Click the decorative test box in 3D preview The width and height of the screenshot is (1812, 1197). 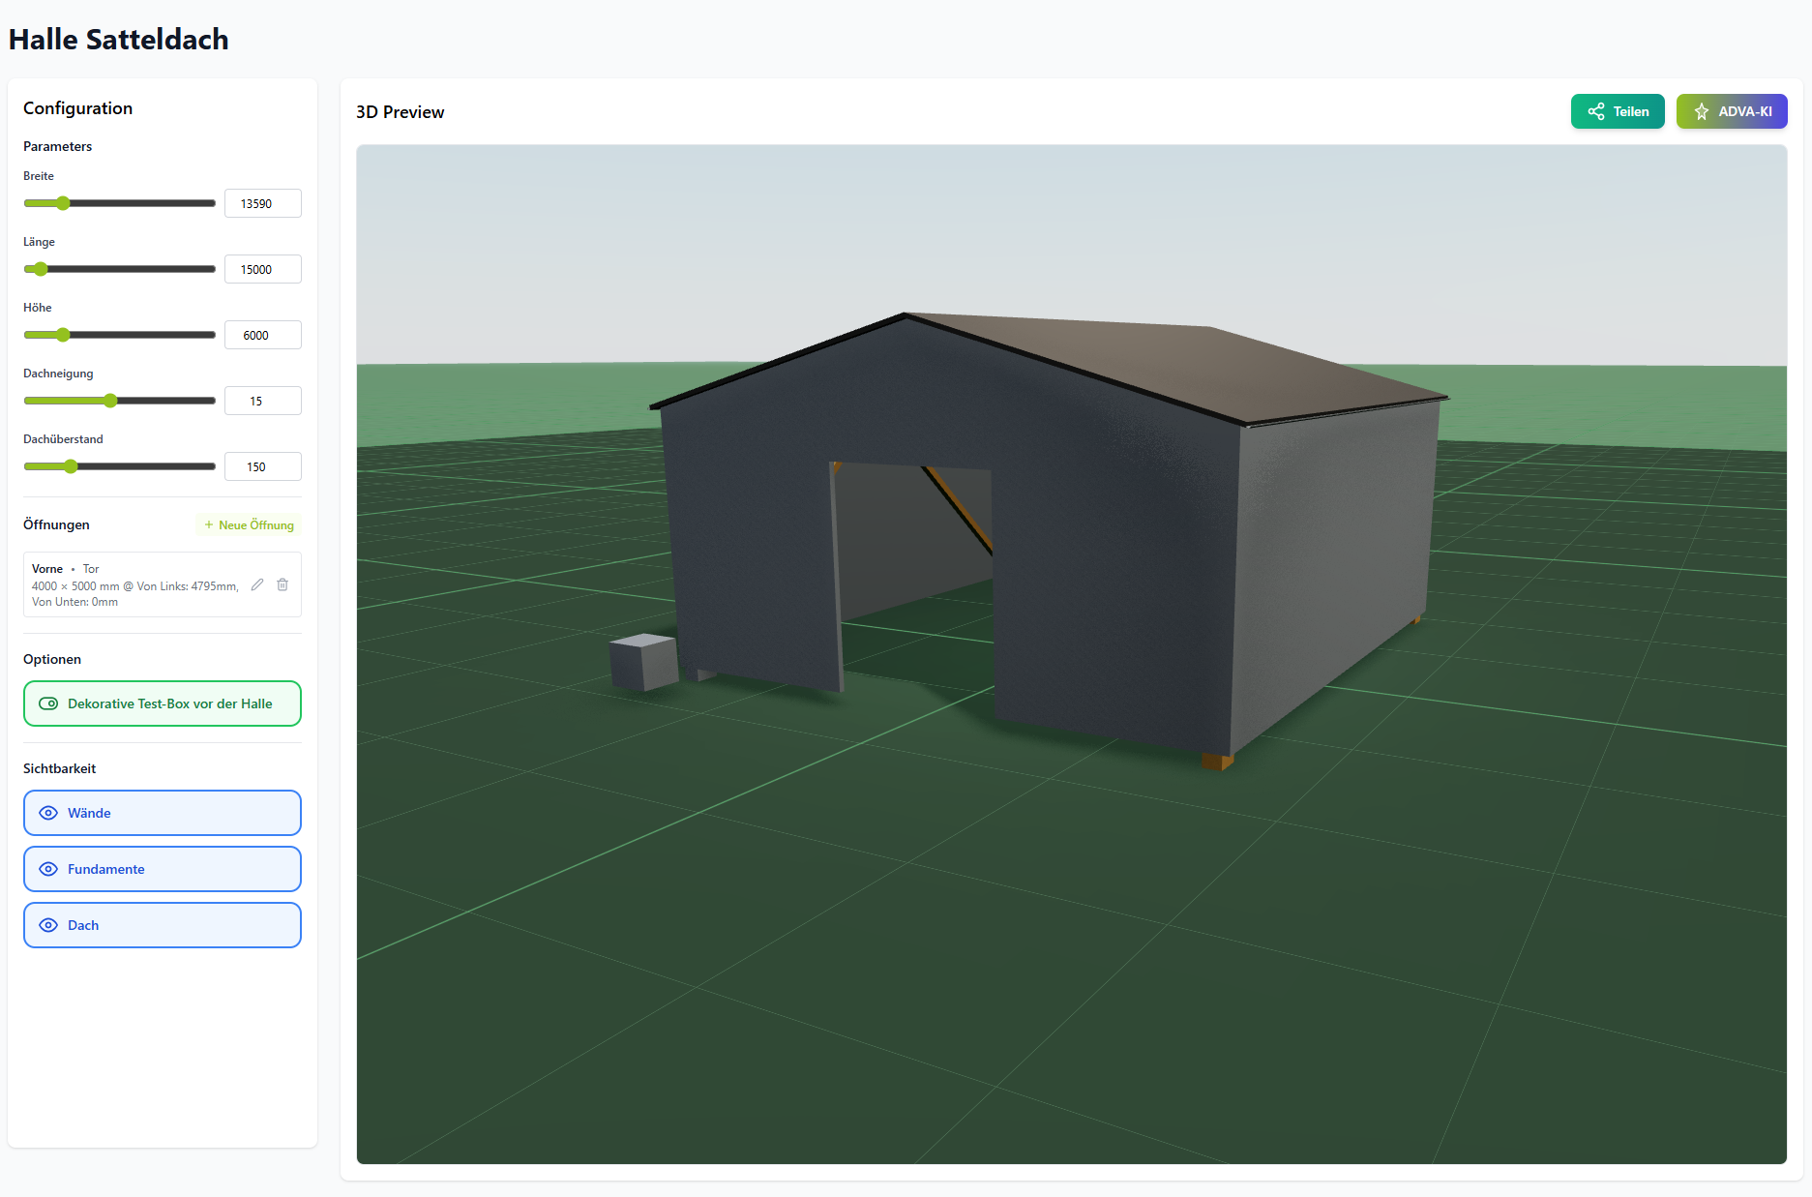[643, 662]
